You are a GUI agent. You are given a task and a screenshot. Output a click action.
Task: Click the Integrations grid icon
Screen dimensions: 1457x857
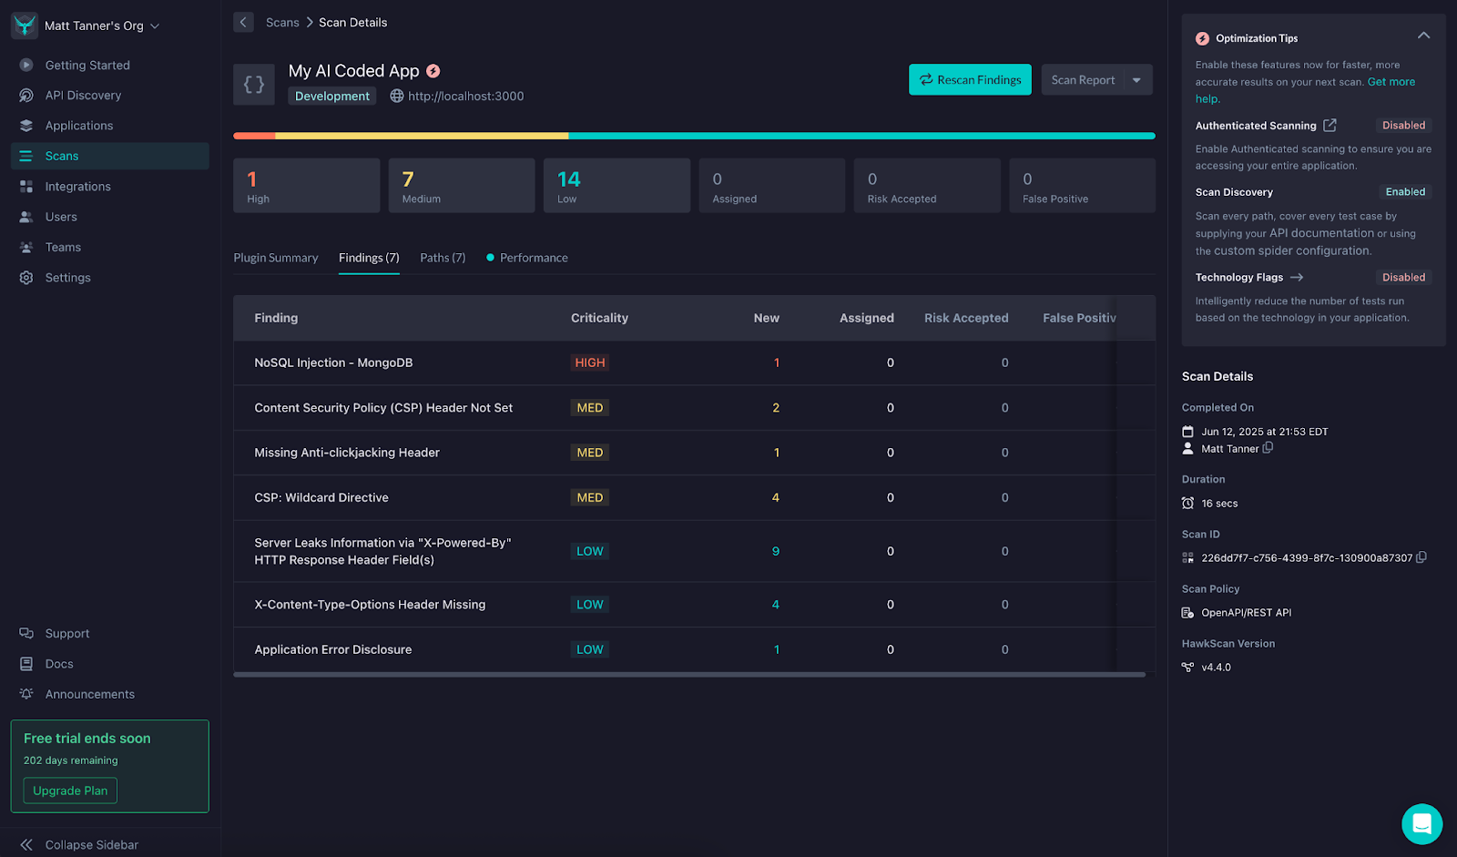point(26,187)
